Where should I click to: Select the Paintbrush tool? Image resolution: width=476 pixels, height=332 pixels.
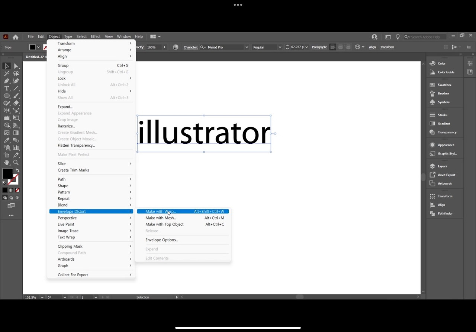pos(16,96)
